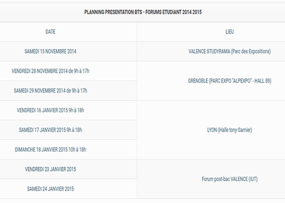Click 'FORUMS ETUDIANT 2014 2015' in the title
This screenshot has height=203, width=285.
click(x=174, y=12)
